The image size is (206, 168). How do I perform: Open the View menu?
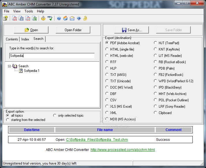coord(17,11)
